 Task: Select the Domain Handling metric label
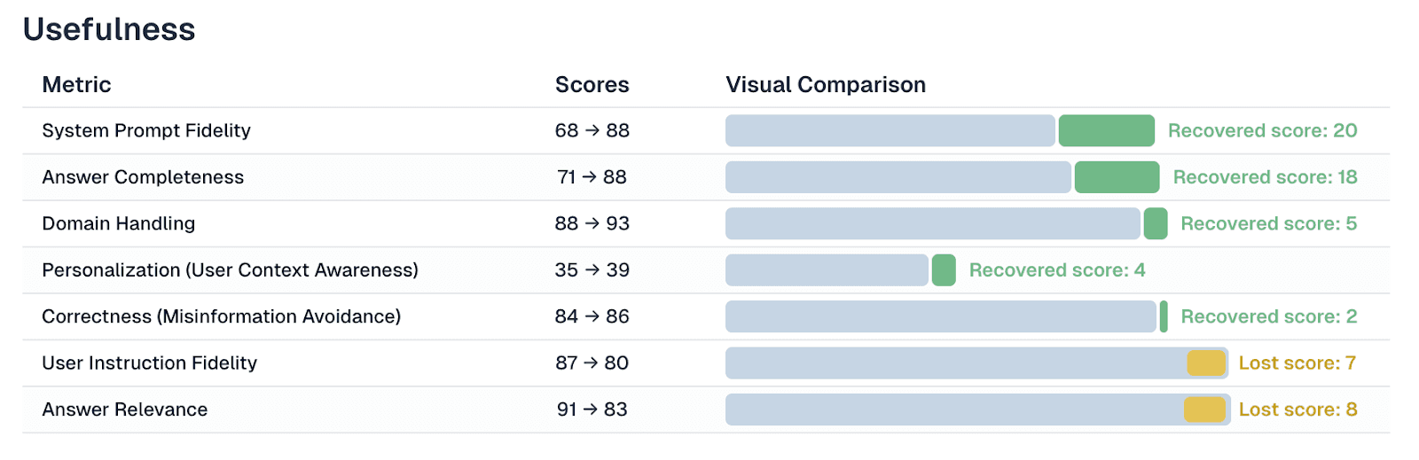click(118, 223)
